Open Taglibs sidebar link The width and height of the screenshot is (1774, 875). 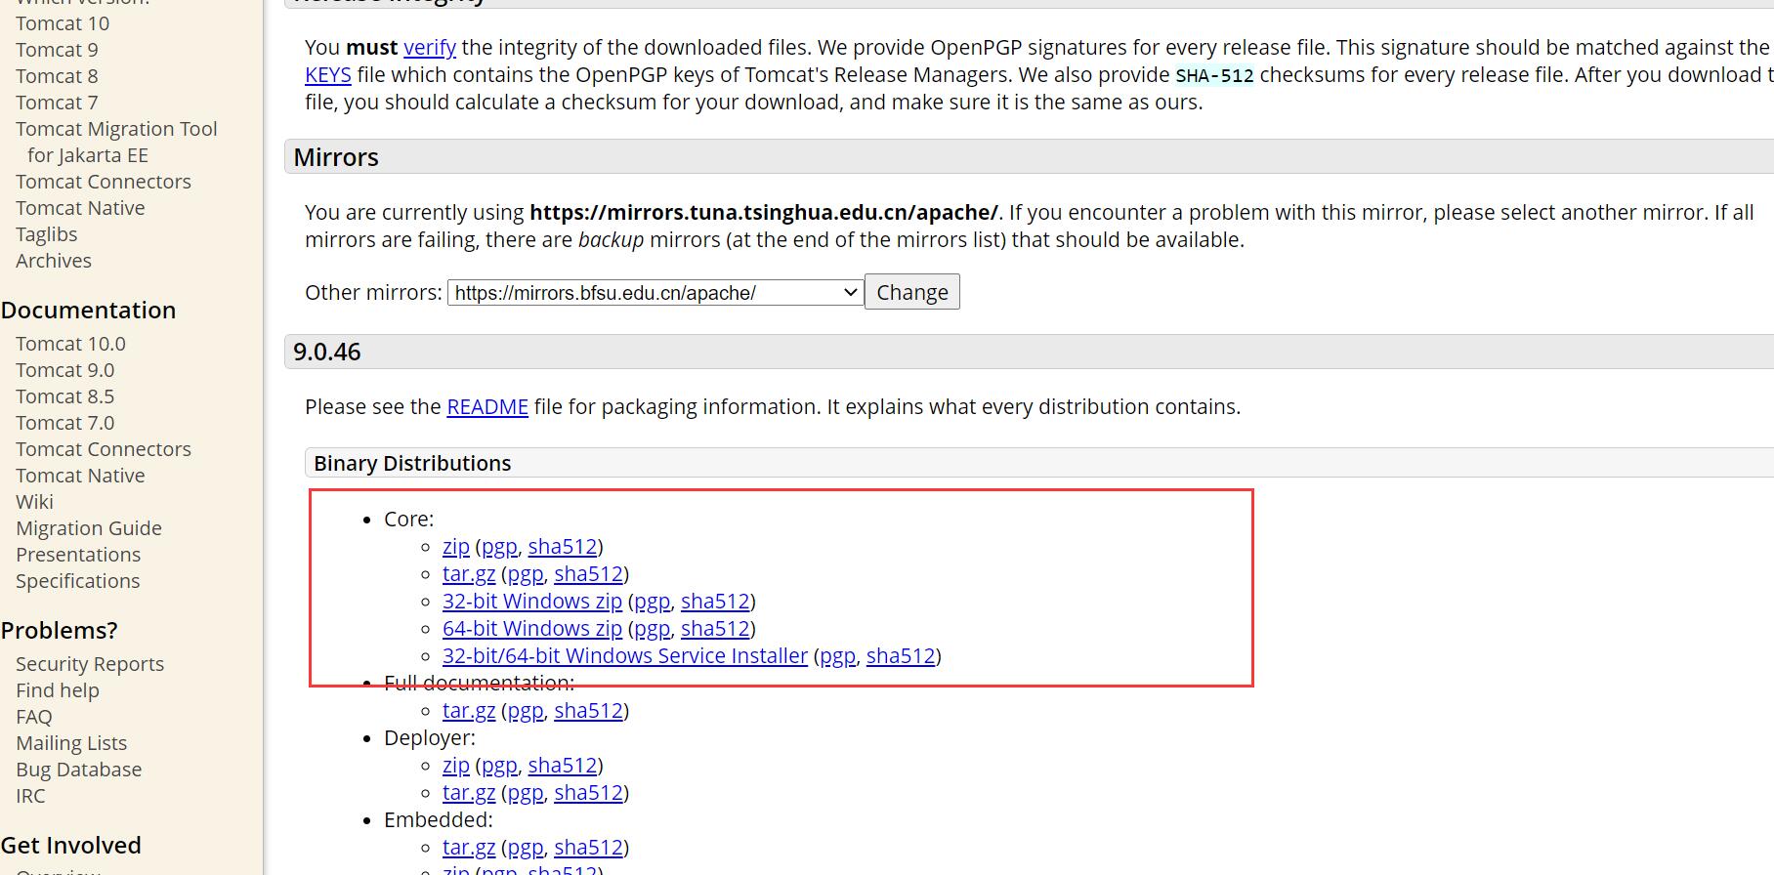[47, 234]
